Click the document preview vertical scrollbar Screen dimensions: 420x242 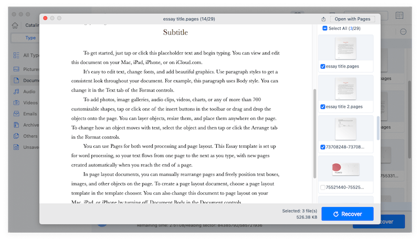(x=314, y=134)
